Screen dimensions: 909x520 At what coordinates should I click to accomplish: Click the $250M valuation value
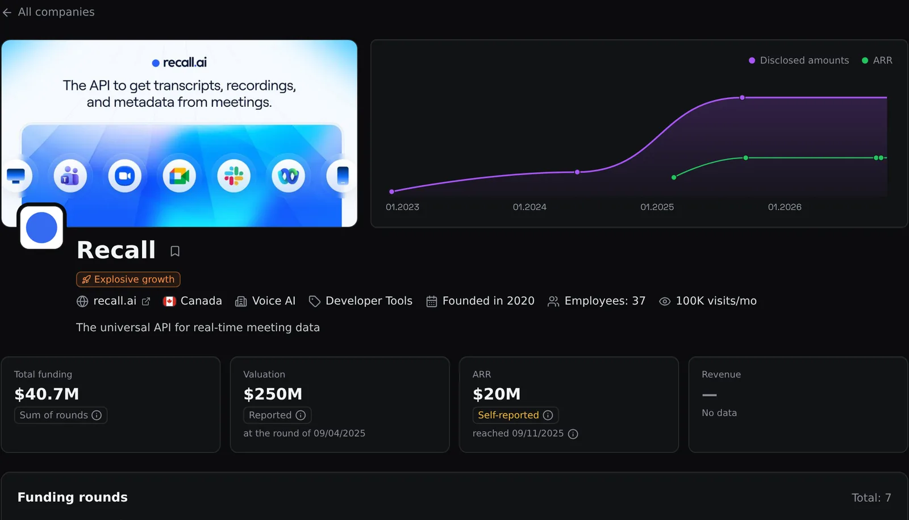pyautogui.click(x=273, y=394)
